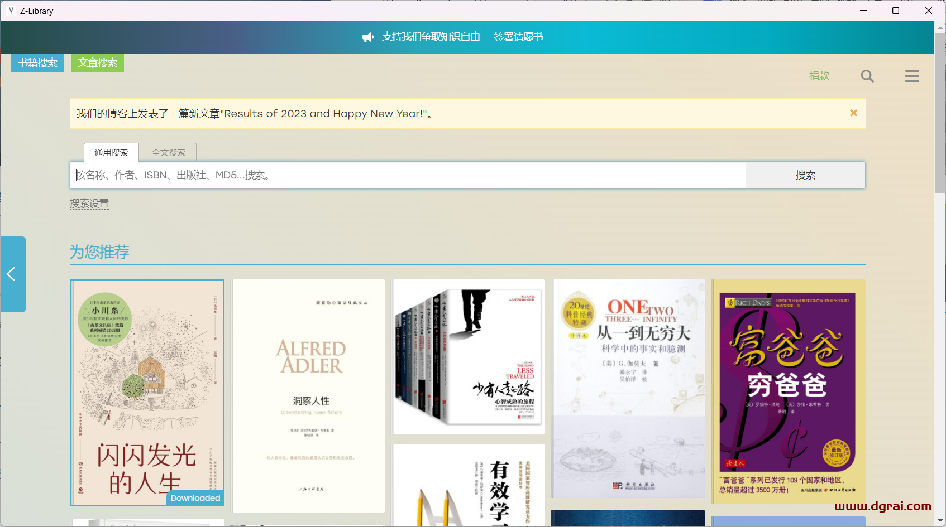The image size is (946, 527).
Task: Select the 全文搜索 tab
Action: click(x=169, y=152)
